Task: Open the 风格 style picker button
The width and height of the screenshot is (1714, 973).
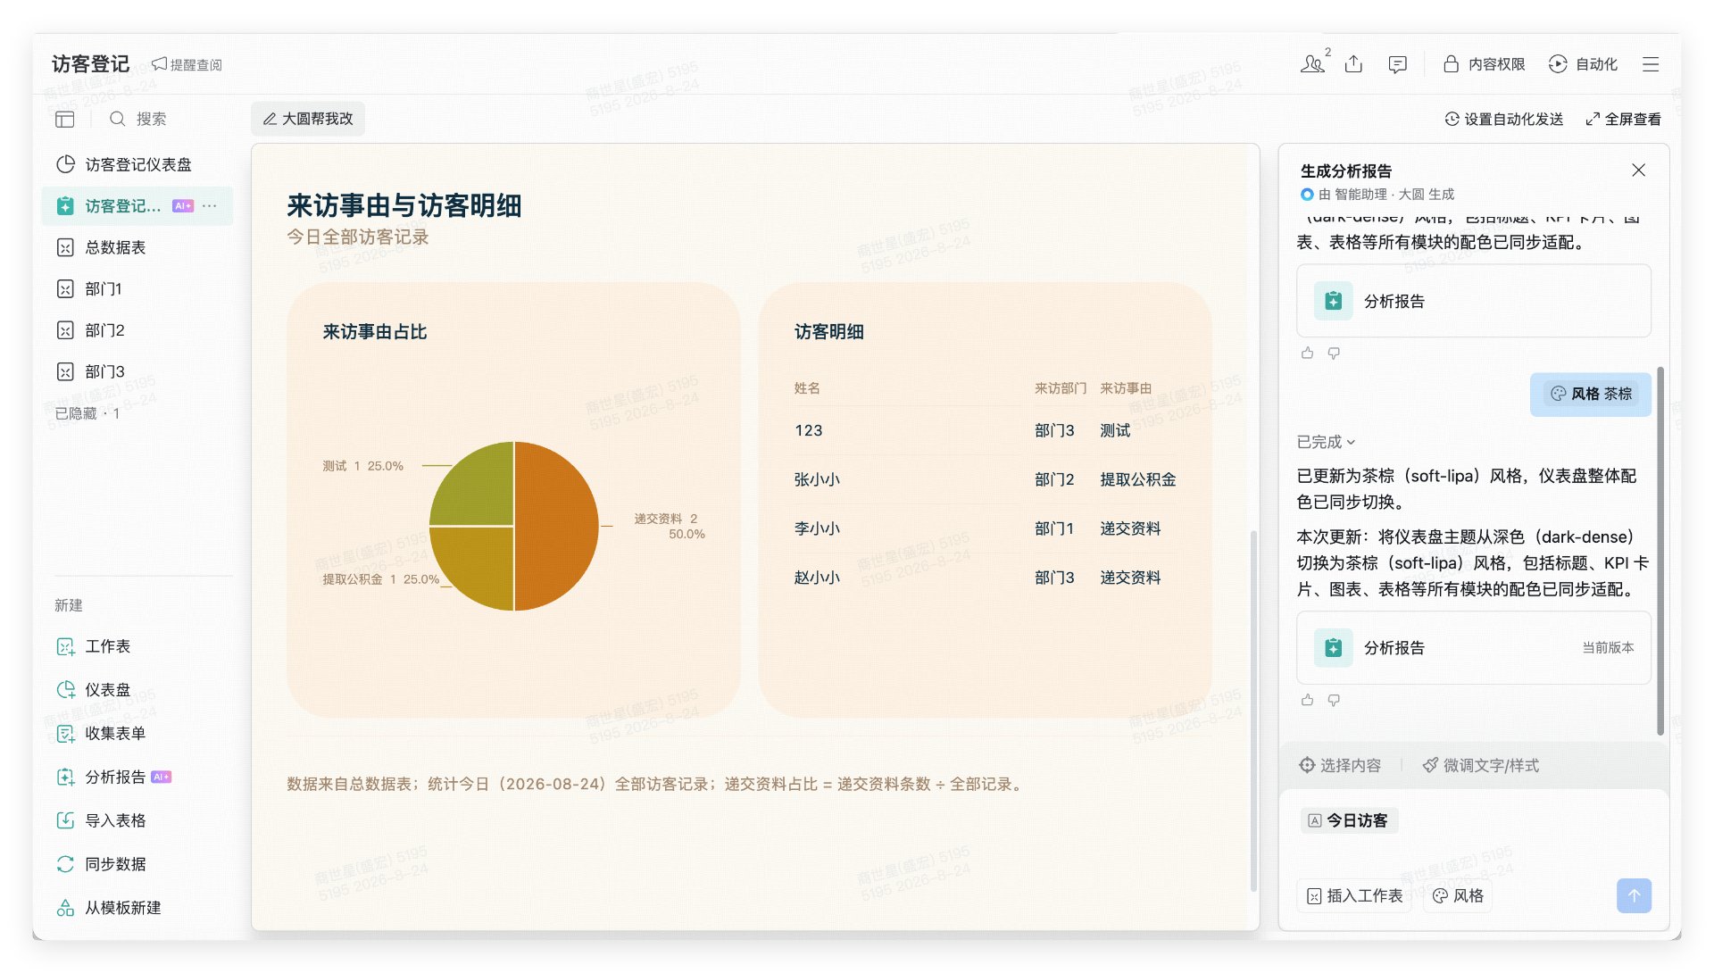Action: click(x=1458, y=895)
